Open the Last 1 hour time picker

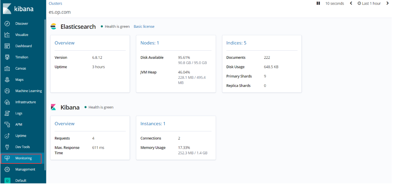[x=369, y=3]
